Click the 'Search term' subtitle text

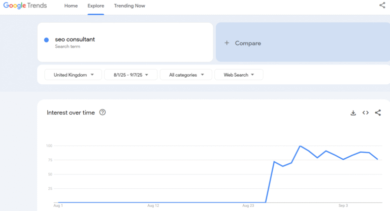click(68, 47)
